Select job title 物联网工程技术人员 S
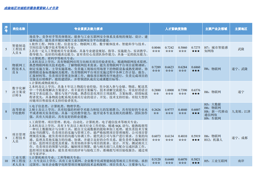 (x=19, y=69)
